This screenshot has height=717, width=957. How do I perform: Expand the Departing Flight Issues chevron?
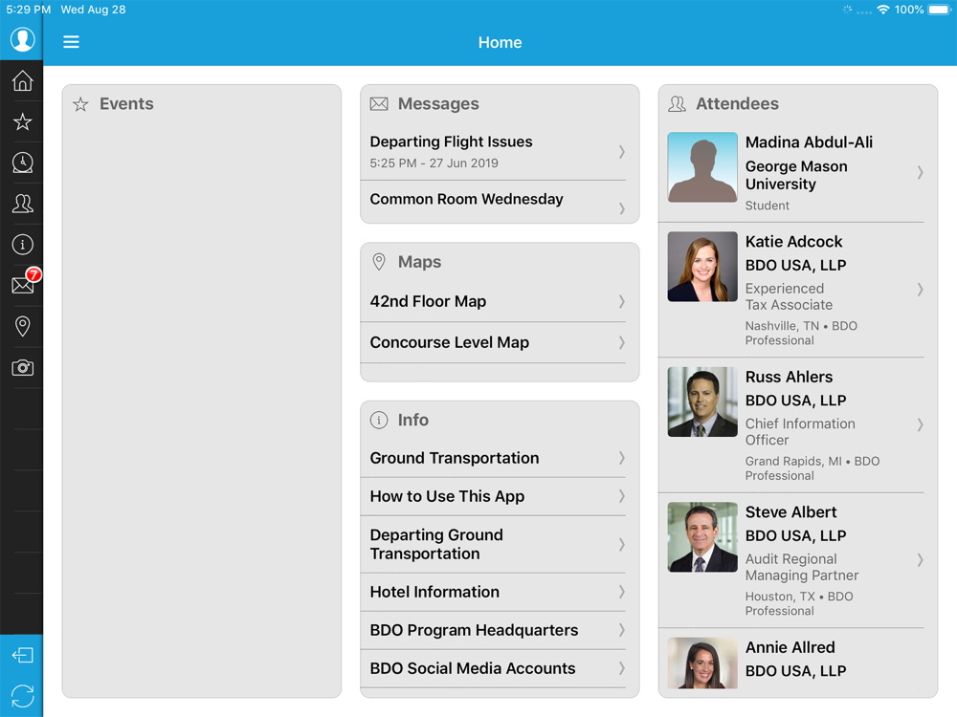click(x=621, y=152)
